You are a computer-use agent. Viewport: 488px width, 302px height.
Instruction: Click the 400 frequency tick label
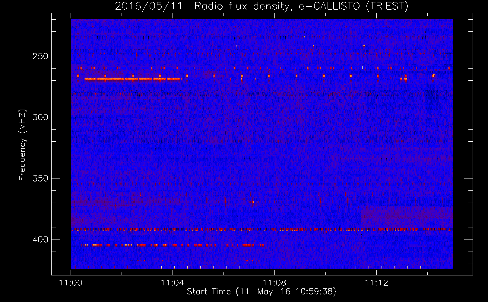coord(40,239)
